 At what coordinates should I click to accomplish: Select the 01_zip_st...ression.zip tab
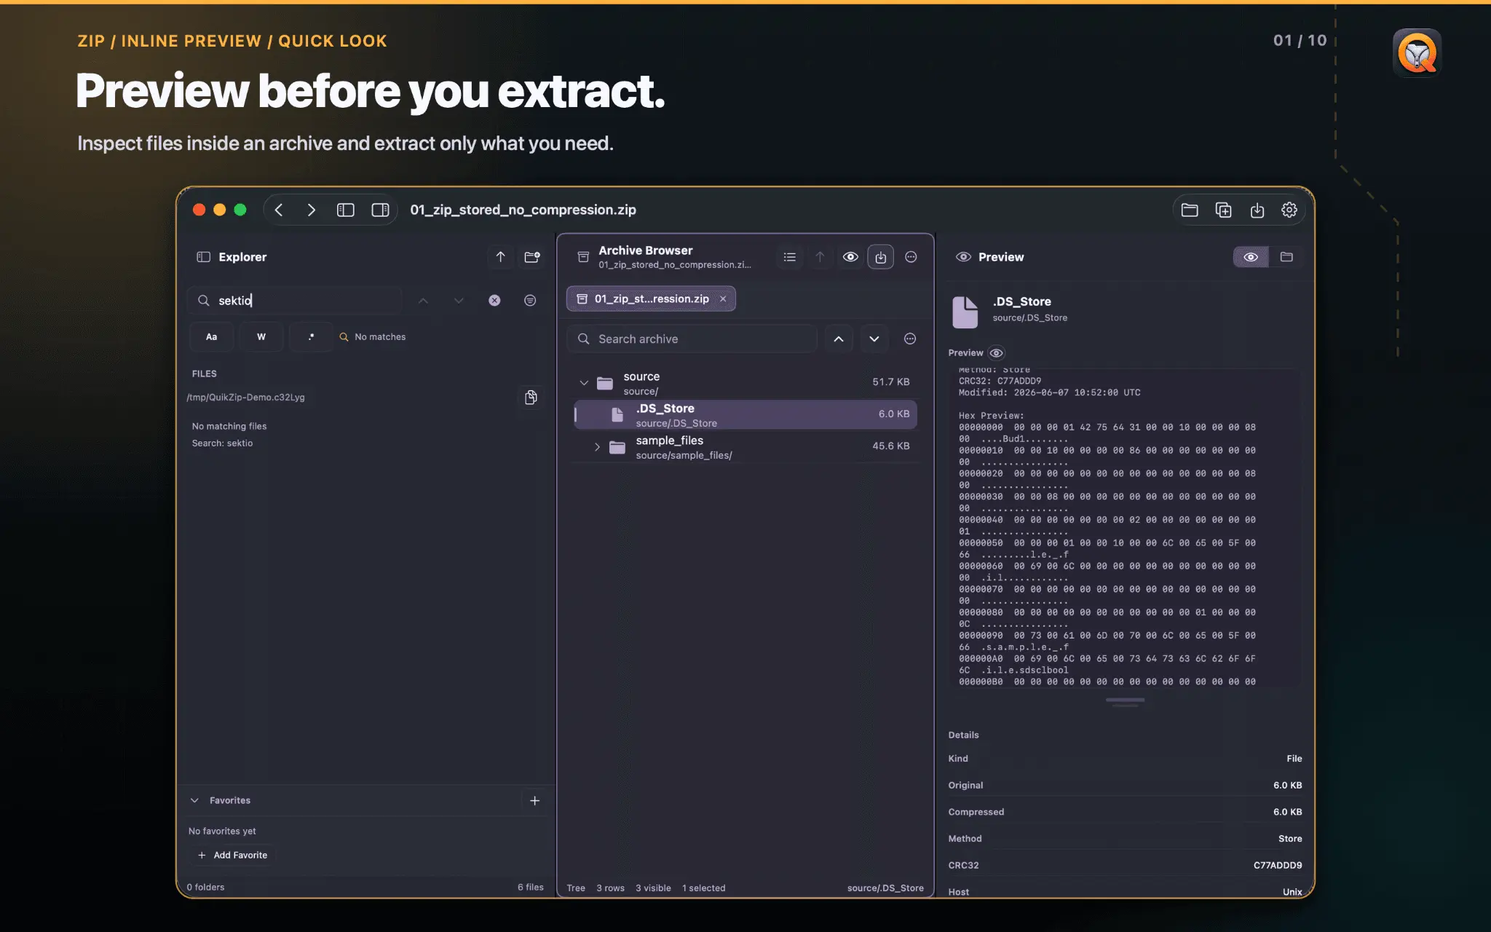point(651,299)
